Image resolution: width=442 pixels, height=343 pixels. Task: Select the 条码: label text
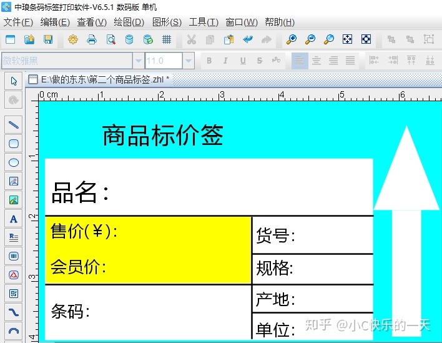(x=70, y=311)
